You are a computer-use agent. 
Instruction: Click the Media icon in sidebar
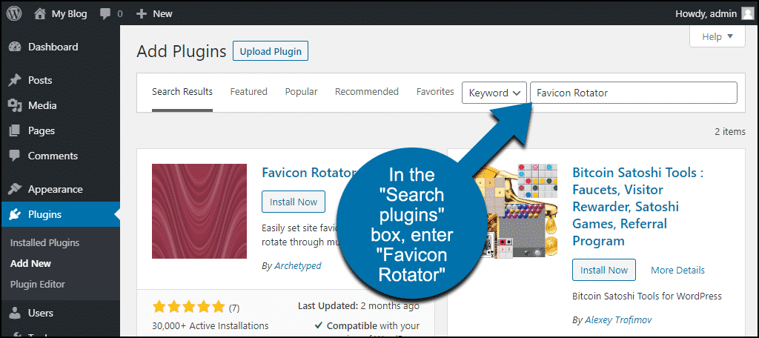point(15,105)
